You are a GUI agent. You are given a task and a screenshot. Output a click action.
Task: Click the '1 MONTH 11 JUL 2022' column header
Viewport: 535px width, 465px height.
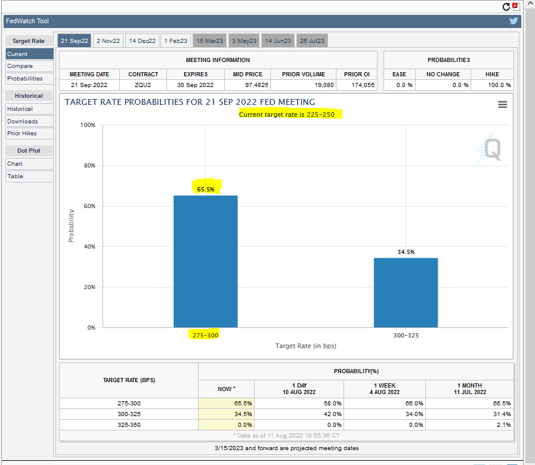point(470,389)
